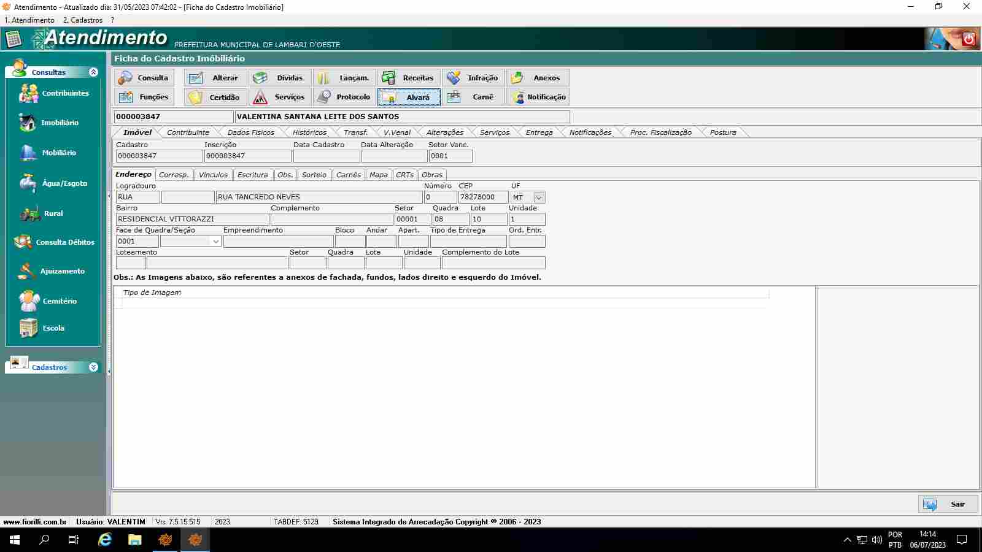The height and width of the screenshot is (552, 982).
Task: Open the Face de Quadra/Seção dropdown
Action: (215, 242)
